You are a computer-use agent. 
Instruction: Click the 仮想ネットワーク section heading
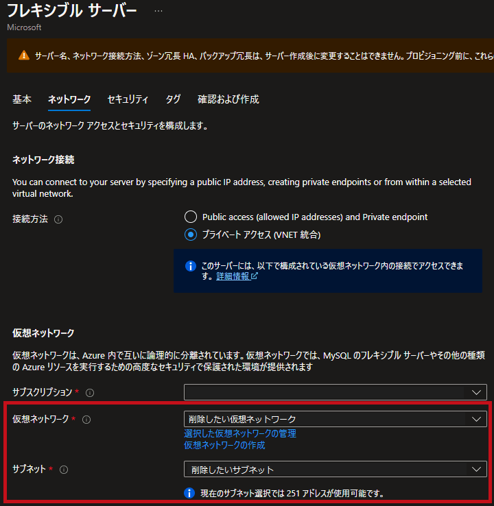pos(43,333)
